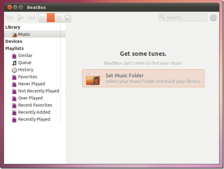Open the settings gear menu
The width and height of the screenshot is (224, 169).
(x=213, y=18)
